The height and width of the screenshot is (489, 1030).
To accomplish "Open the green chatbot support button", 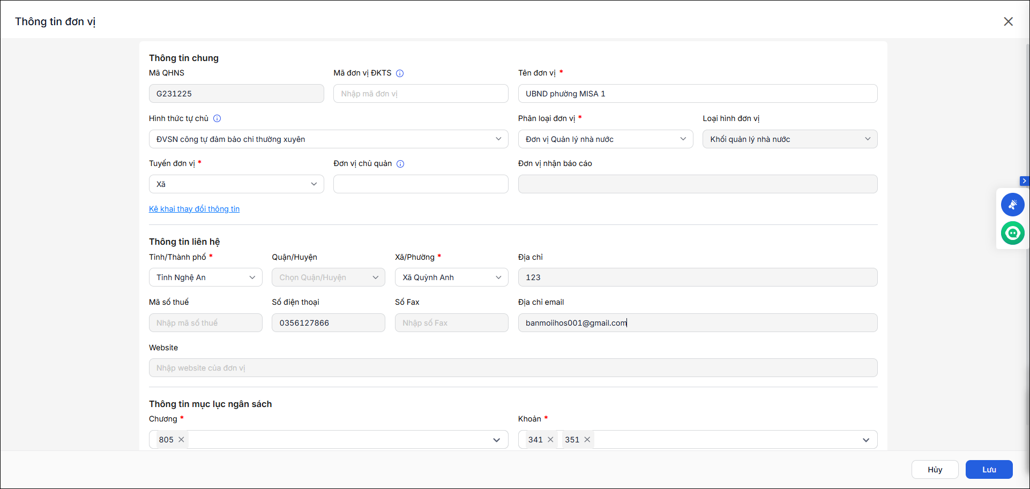I will coord(1012,233).
